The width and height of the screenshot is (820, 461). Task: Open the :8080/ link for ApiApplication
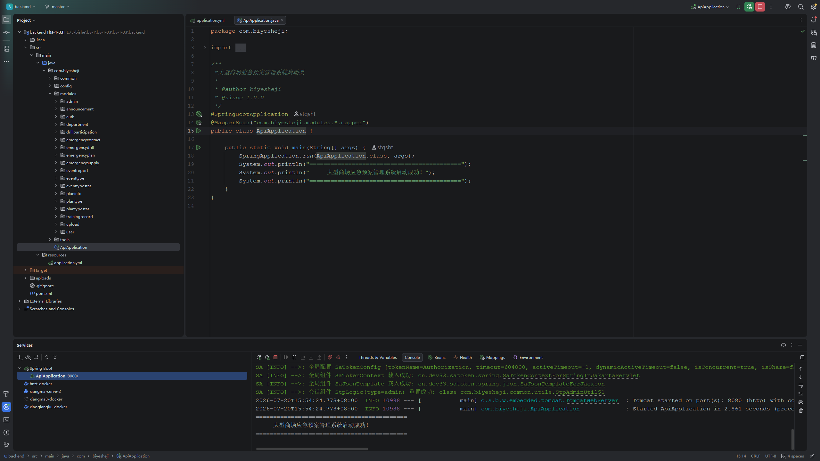pyautogui.click(x=72, y=376)
